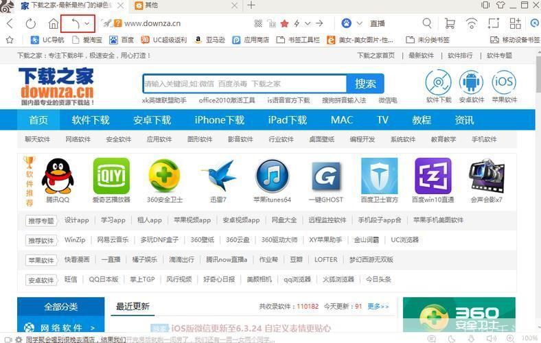The height and width of the screenshot is (343, 541).
Task: Open the browser home page icon
Action: pos(53,23)
